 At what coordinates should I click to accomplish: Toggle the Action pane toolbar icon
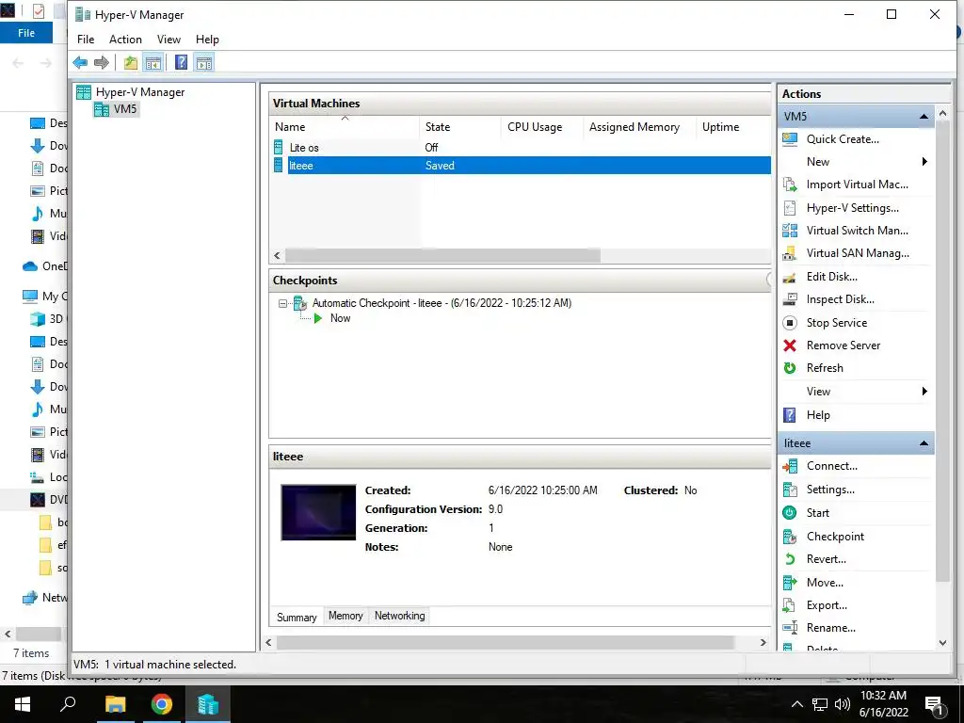(x=204, y=62)
